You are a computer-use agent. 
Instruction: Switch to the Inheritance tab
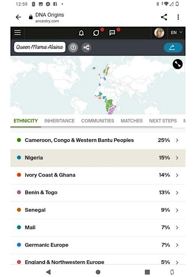tap(60, 121)
